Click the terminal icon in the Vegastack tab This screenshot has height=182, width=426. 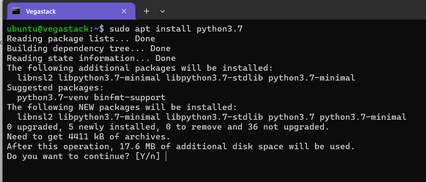tap(16, 11)
